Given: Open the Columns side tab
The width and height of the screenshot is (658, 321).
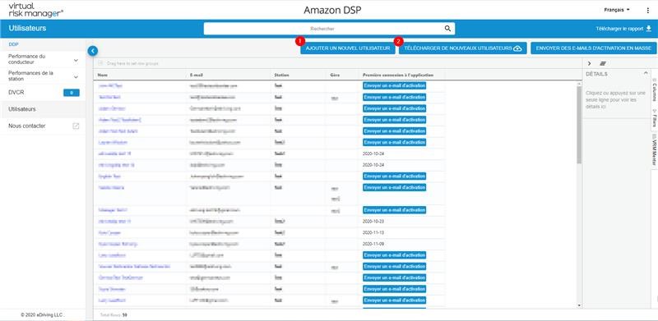Looking at the screenshot, I should coord(654,90).
